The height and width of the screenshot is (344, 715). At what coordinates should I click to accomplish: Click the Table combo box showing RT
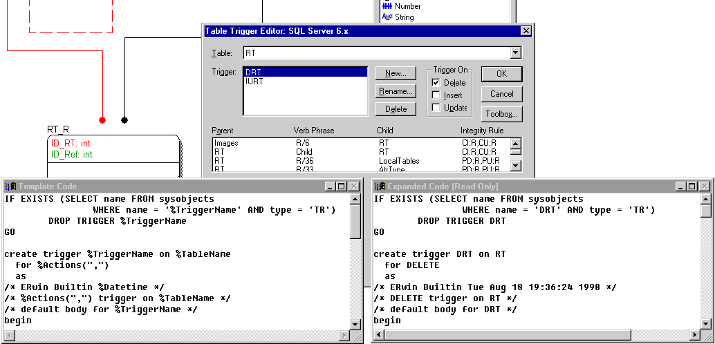click(x=382, y=53)
